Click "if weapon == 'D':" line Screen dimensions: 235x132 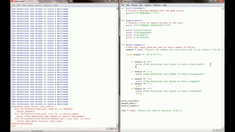coord(141,79)
